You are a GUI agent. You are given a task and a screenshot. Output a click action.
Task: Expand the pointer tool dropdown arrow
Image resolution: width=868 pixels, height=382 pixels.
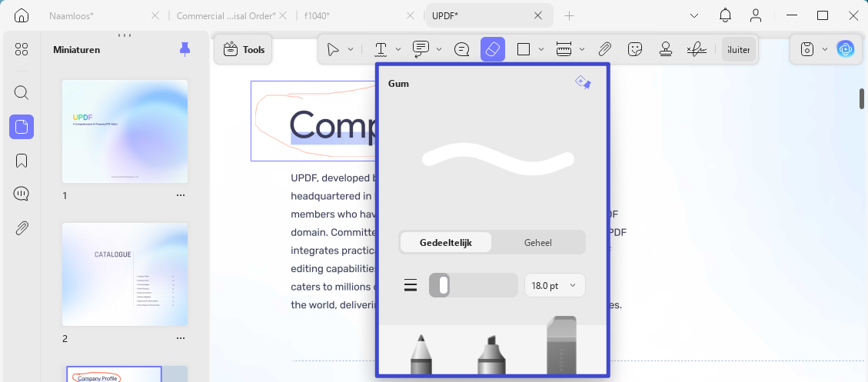[351, 49]
